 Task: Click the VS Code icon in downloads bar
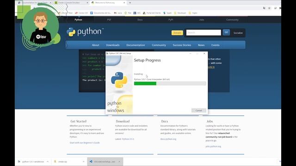pyautogui.click(x=91, y=161)
